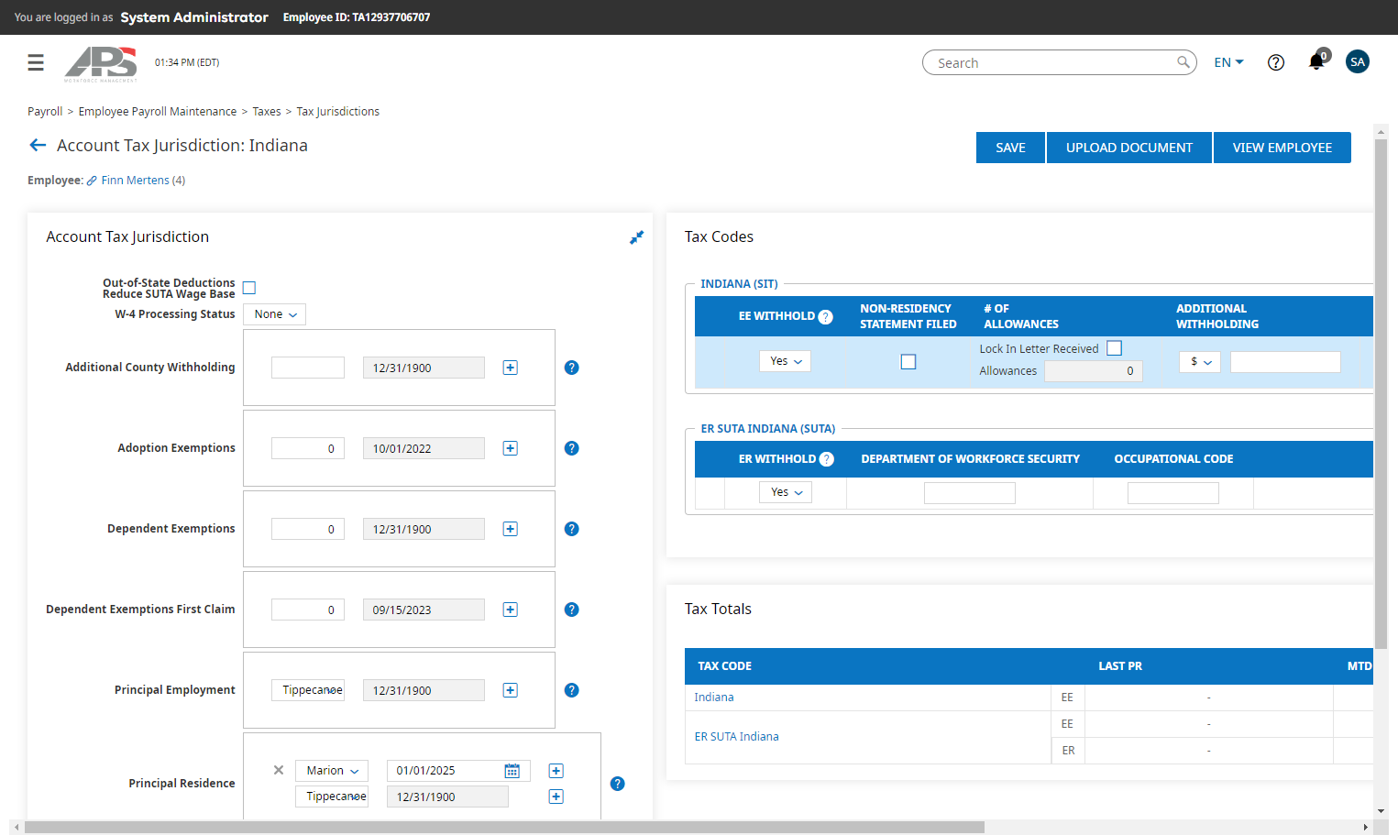Open the ER Withhold Yes dropdown
The image size is (1398, 835).
click(x=786, y=492)
